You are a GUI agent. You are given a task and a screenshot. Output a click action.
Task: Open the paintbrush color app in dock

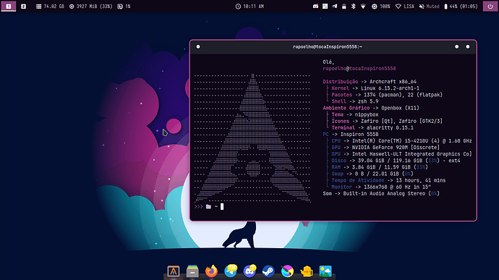[x=287, y=271]
